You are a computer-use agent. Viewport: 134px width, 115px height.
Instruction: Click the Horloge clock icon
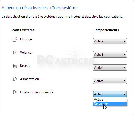15,39
